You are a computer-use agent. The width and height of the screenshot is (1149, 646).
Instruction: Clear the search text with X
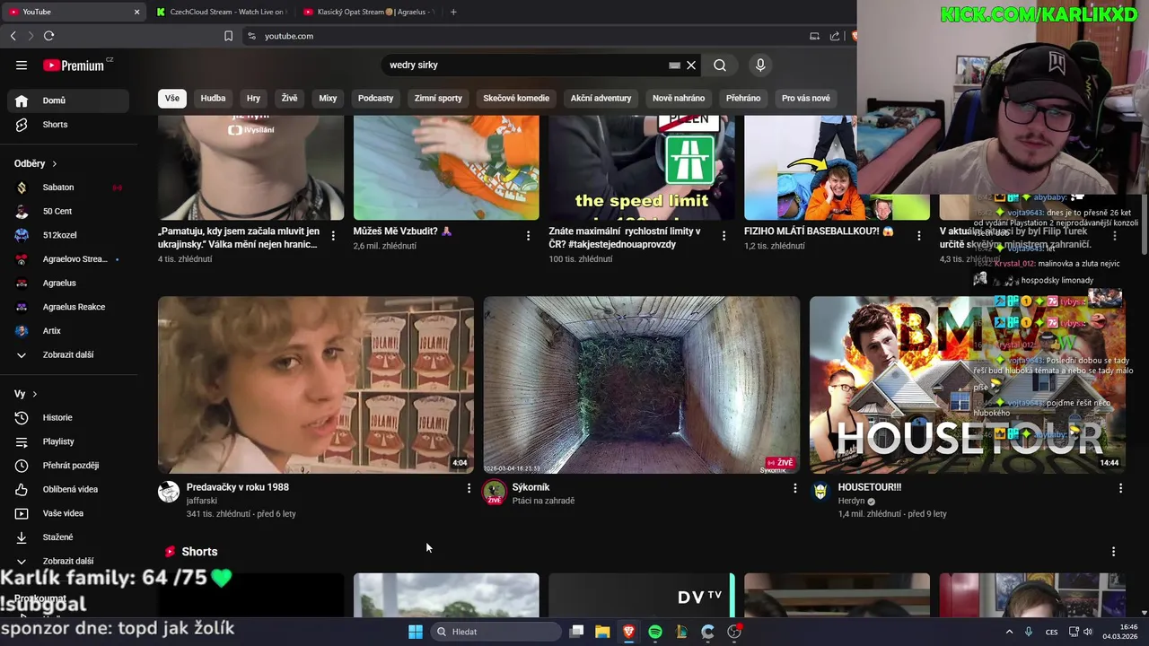click(691, 65)
